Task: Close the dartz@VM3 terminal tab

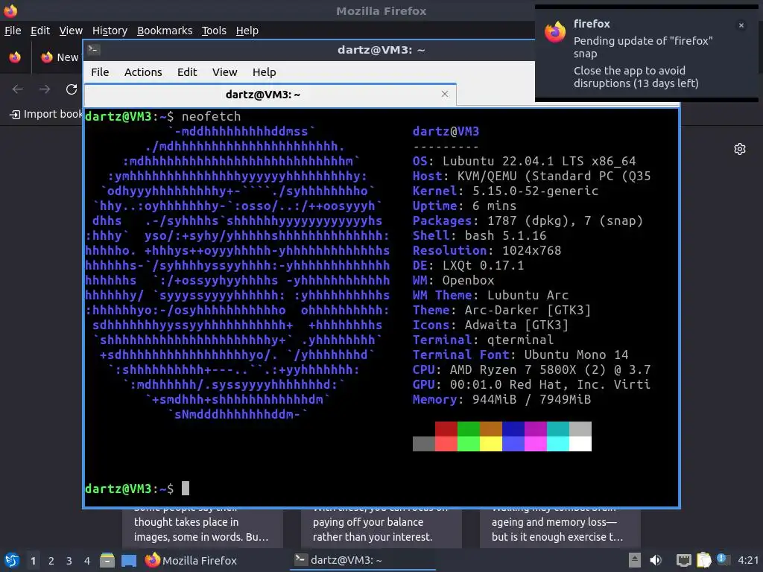Action: 445,94
